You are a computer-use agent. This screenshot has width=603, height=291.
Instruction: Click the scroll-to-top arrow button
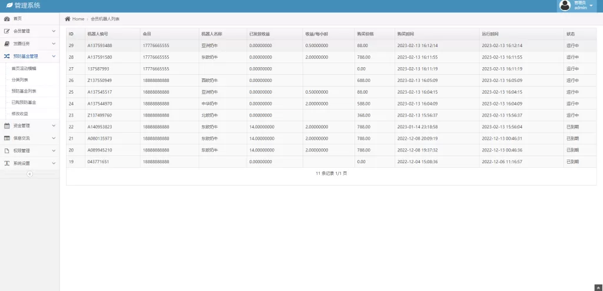(597, 287)
